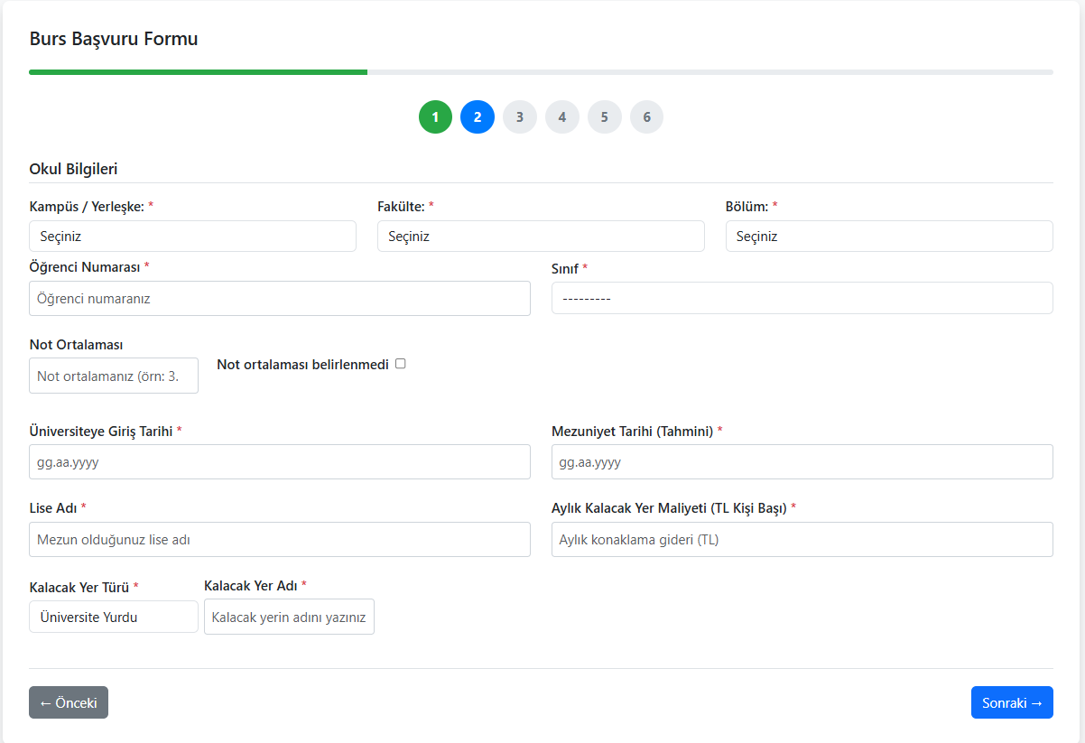Select step 2 in the wizard navigation
The height and width of the screenshot is (743, 1085).
(478, 116)
